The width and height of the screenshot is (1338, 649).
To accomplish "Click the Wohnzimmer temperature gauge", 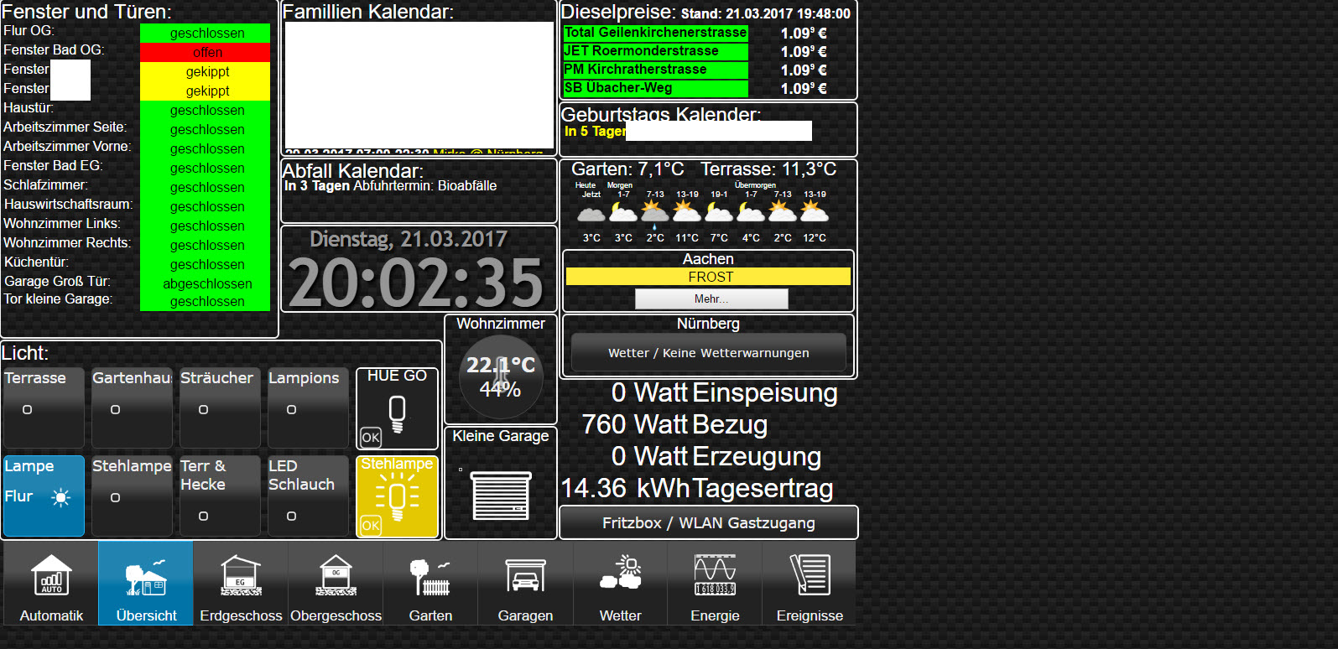I will 501,376.
